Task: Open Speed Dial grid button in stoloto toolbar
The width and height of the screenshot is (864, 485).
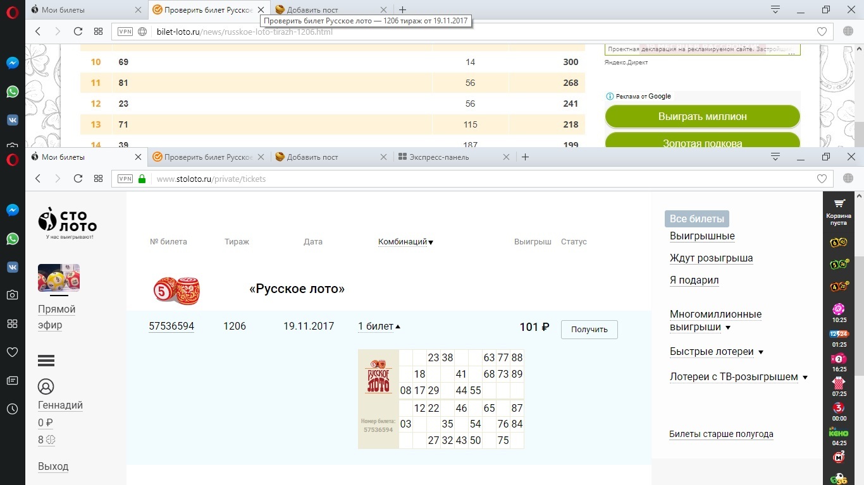Action: coord(98,179)
